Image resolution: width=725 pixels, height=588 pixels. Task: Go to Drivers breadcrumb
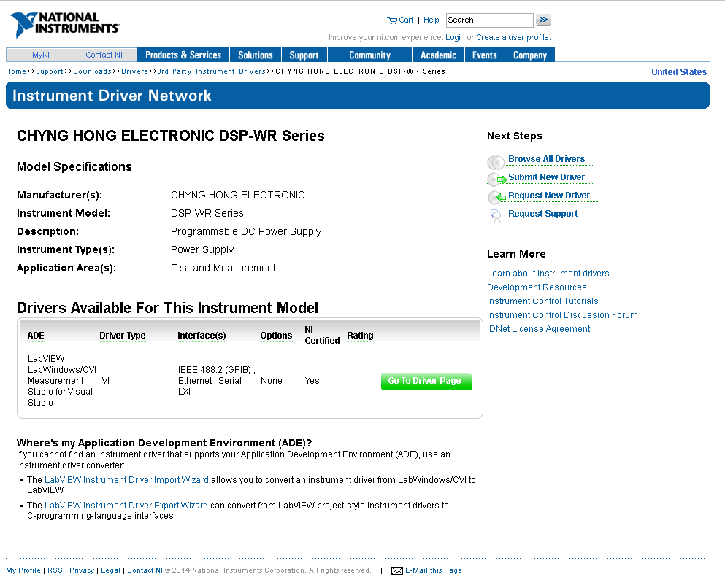coord(134,71)
